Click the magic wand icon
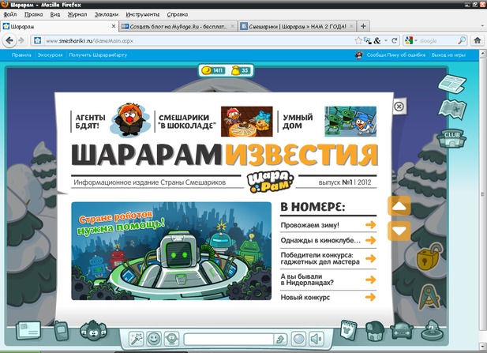Screen dimensions: 487x353 click(136, 339)
